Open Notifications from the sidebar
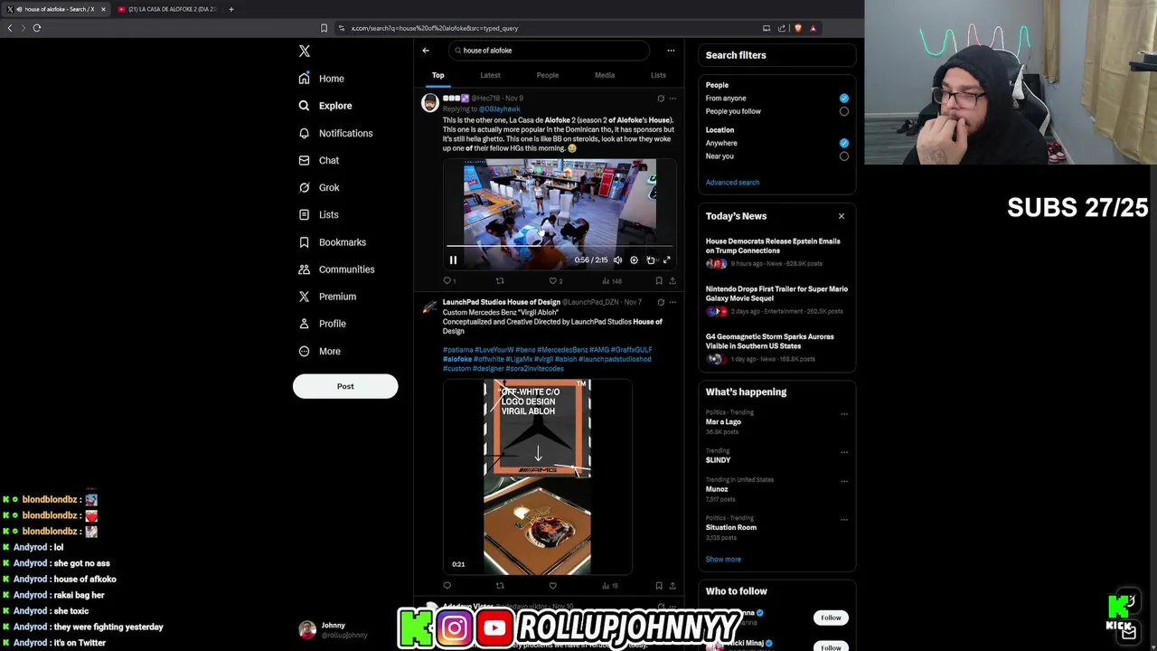1157x651 pixels. [335, 133]
